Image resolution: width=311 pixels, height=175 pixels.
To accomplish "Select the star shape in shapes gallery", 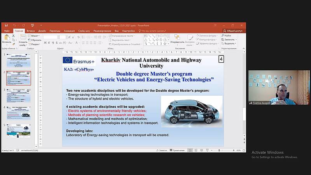I will click(165, 44).
